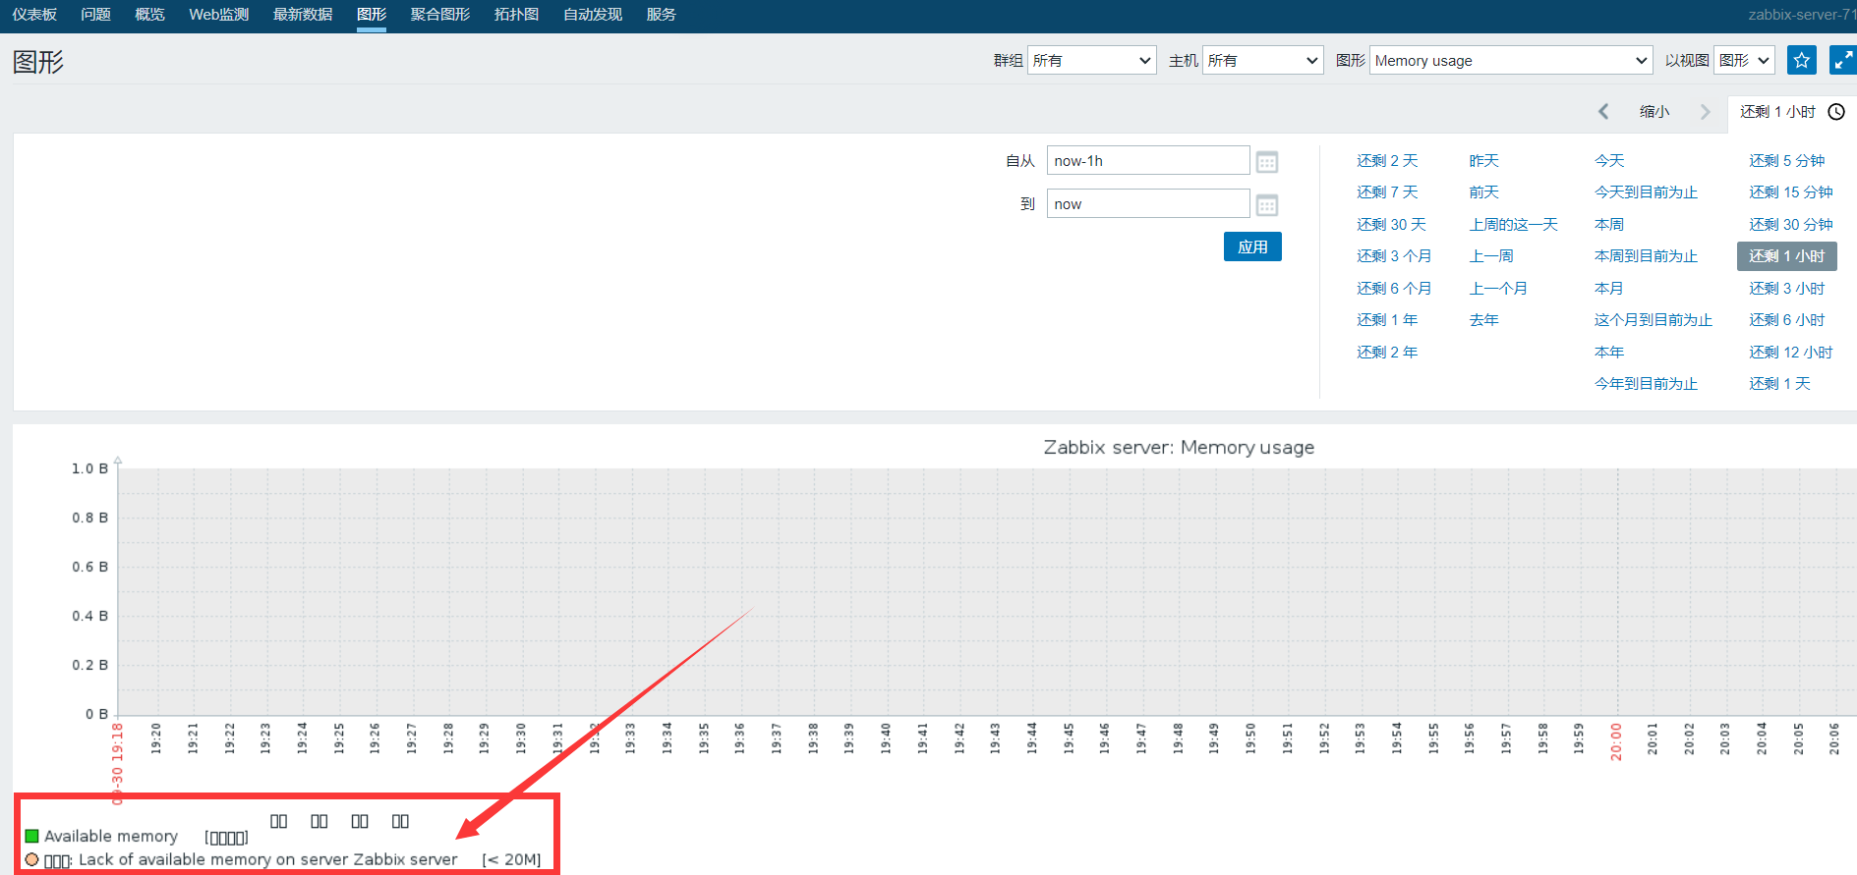Open 群组 group dropdown
This screenshot has height=875, width=1857.
(x=1091, y=60)
